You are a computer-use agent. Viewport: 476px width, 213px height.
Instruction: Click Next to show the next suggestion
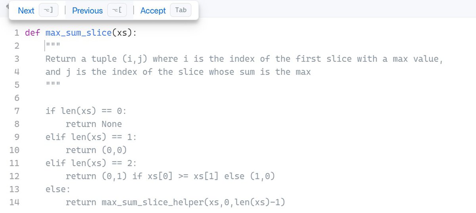26,11
